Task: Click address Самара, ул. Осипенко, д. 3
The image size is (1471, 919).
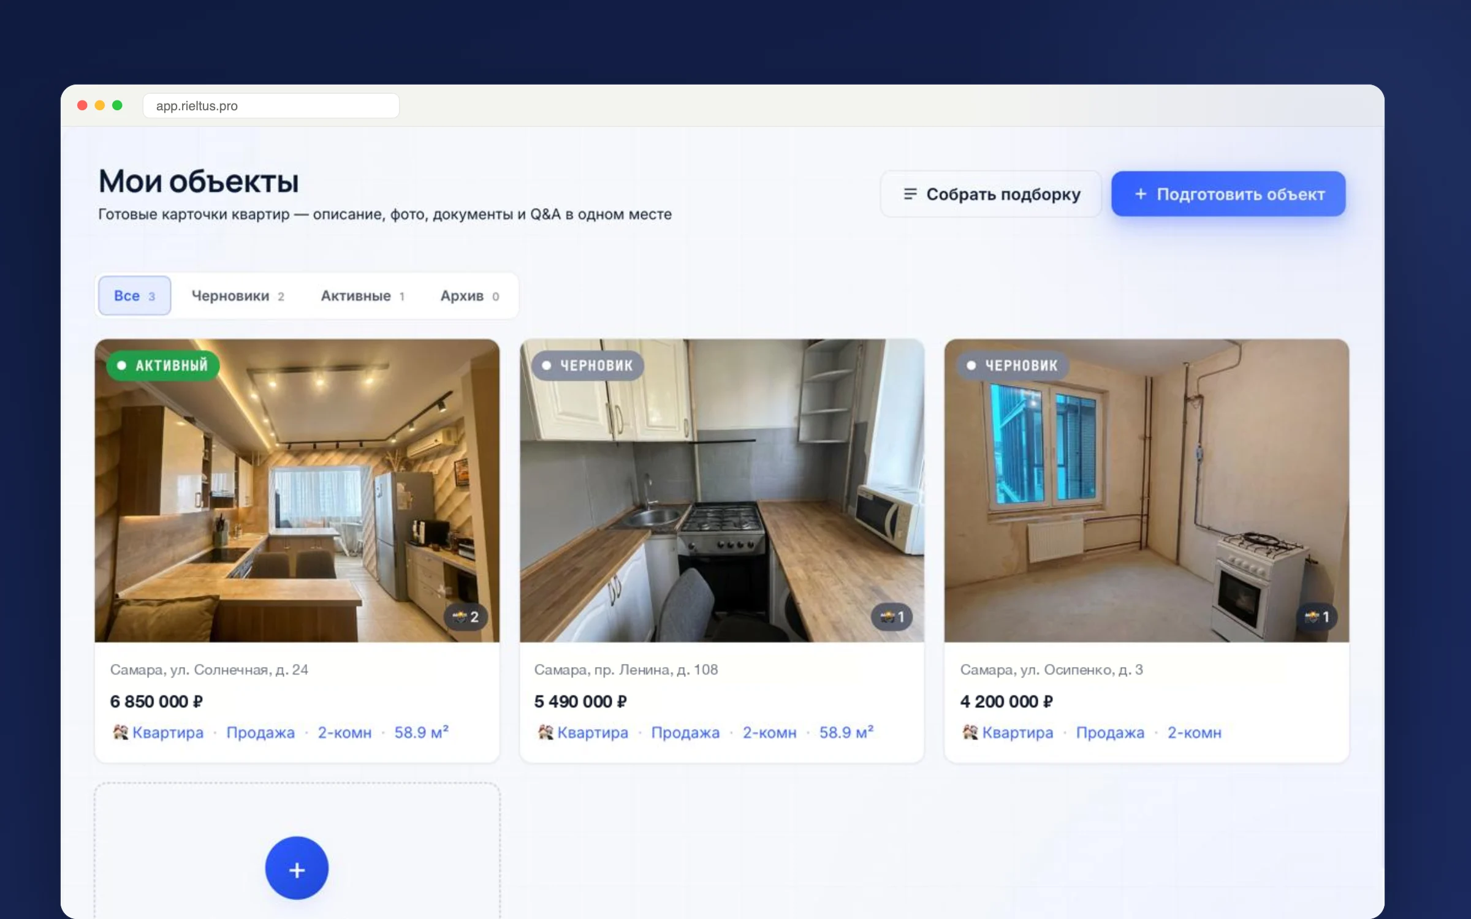Action: click(1051, 670)
